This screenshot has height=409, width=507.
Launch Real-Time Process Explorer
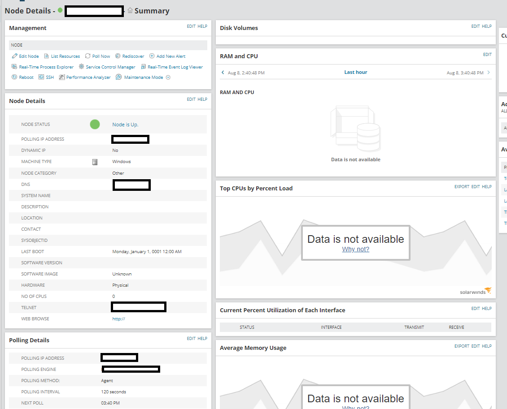46,67
